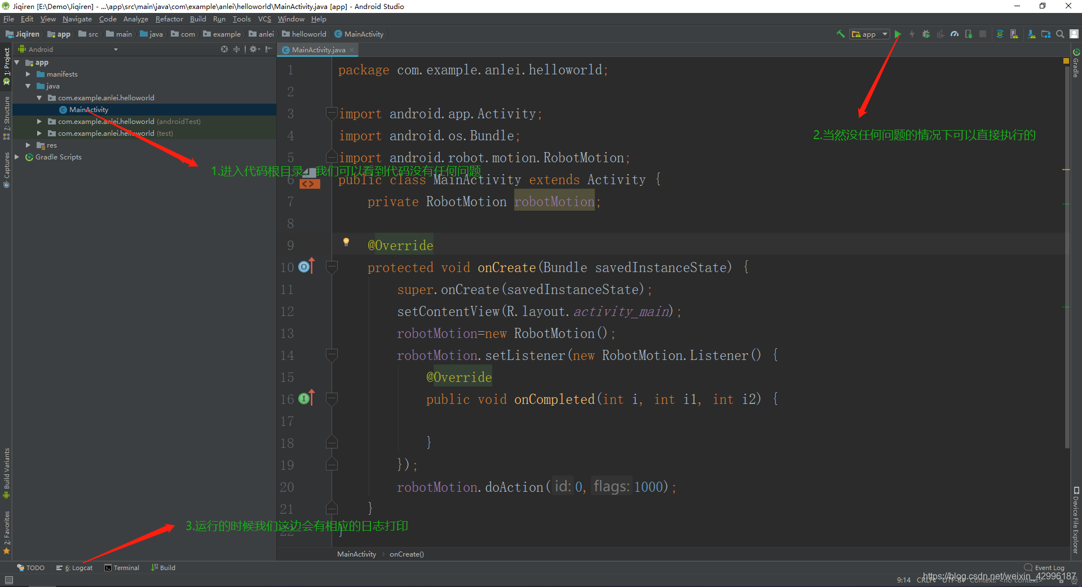Viewport: 1082px width, 587px height.
Task: Click the override gutter icon on line 10
Action: click(x=306, y=266)
